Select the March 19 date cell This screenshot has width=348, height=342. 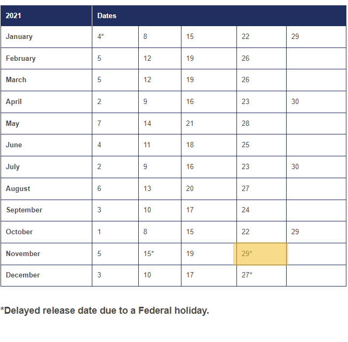pos(190,79)
